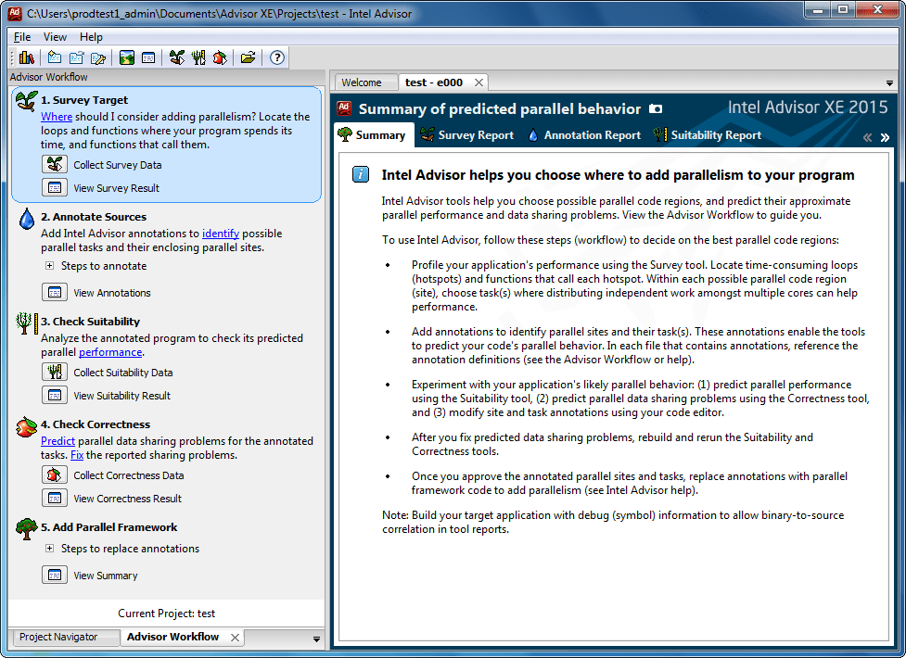This screenshot has height=658, width=906.
Task: Click the 3. Check Suitability heading
Action: pyautogui.click(x=90, y=322)
